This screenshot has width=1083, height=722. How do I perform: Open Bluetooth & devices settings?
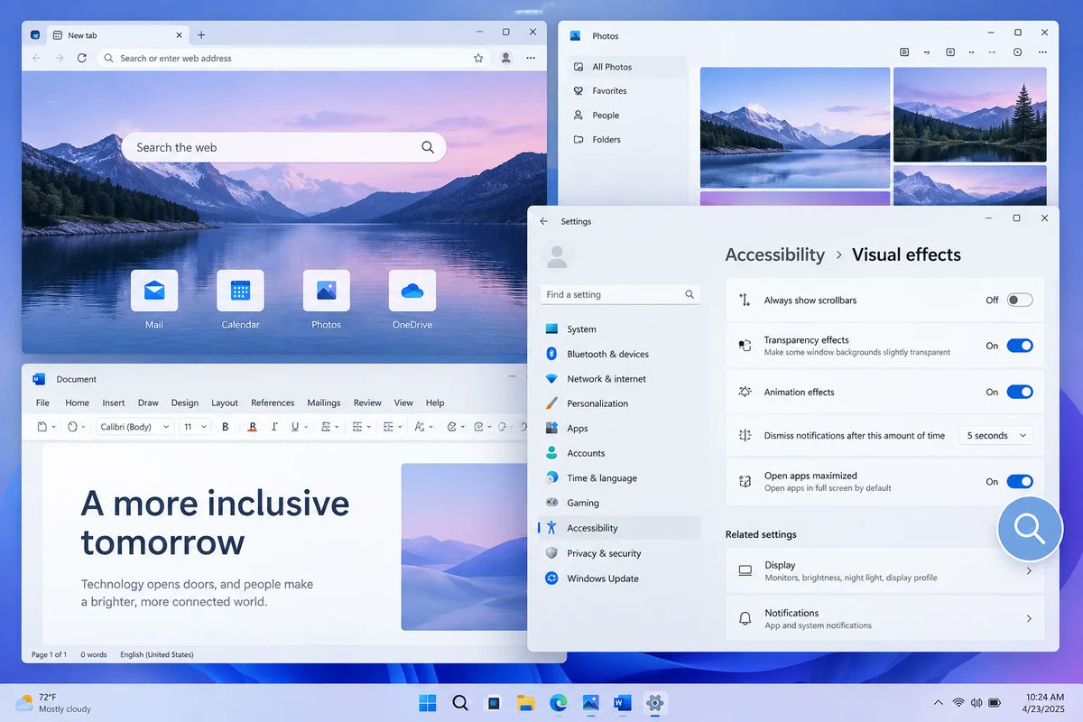pos(619,354)
